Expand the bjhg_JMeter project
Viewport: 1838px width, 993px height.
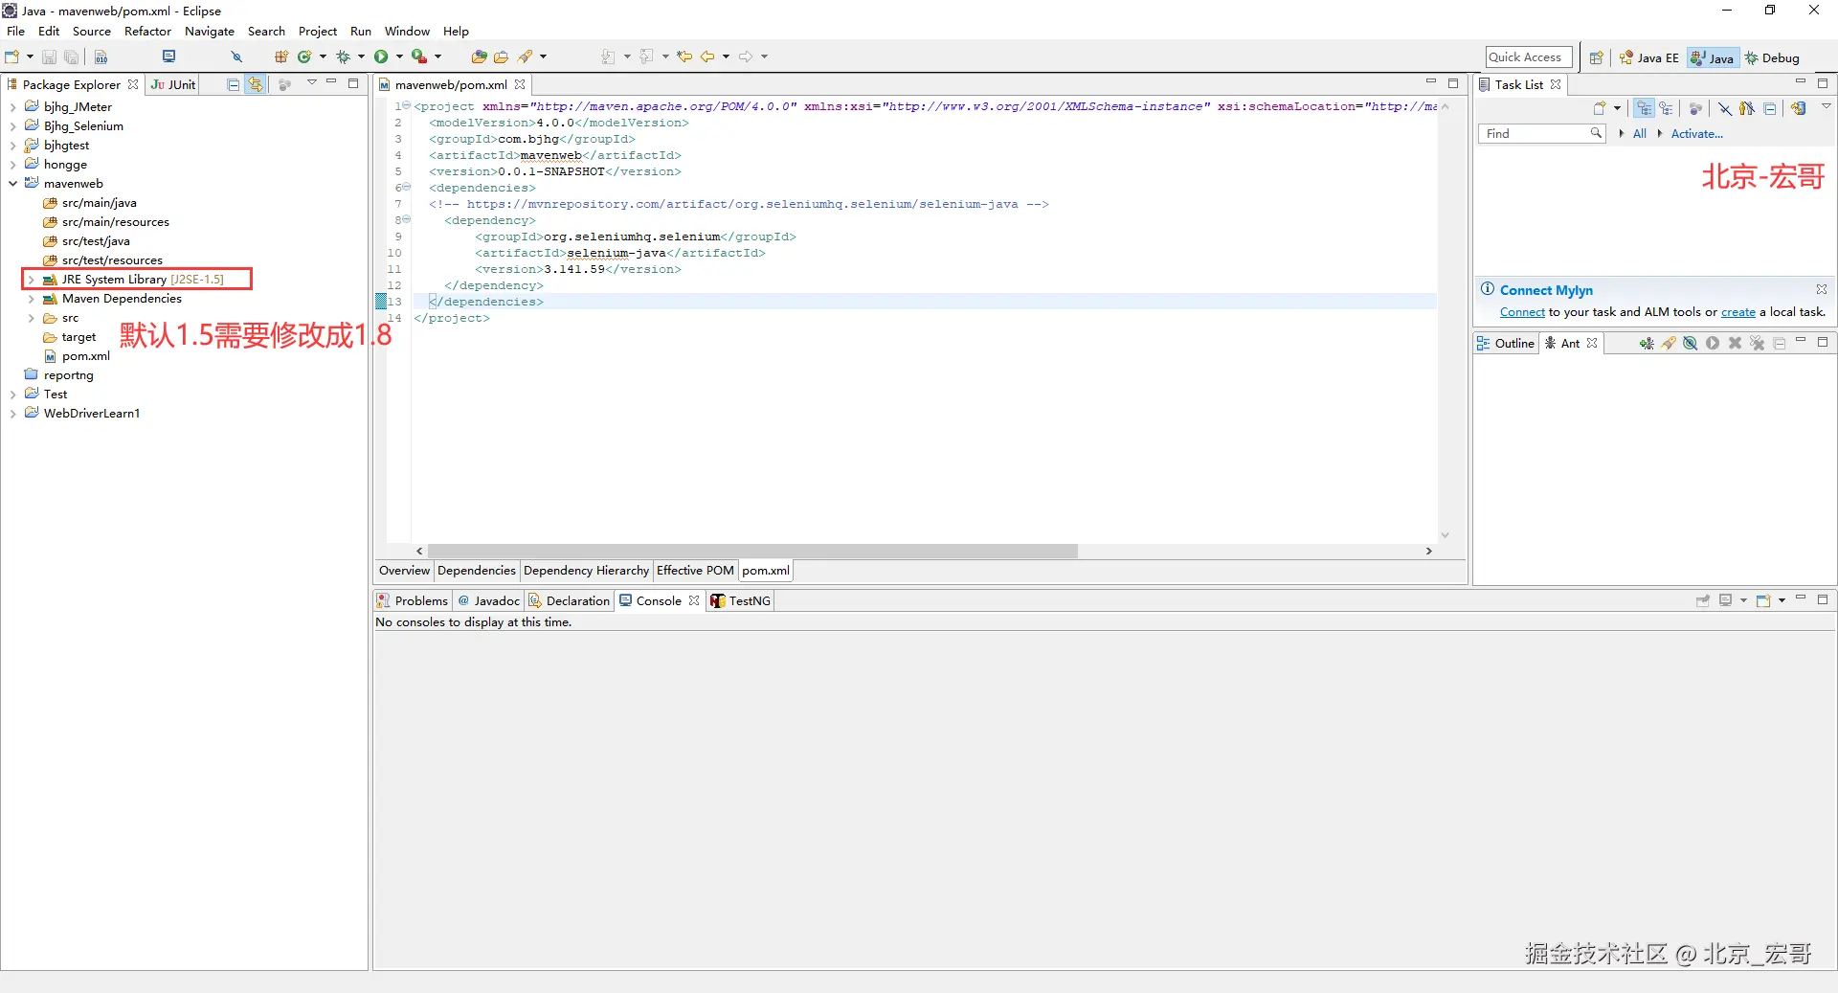pyautogui.click(x=13, y=107)
